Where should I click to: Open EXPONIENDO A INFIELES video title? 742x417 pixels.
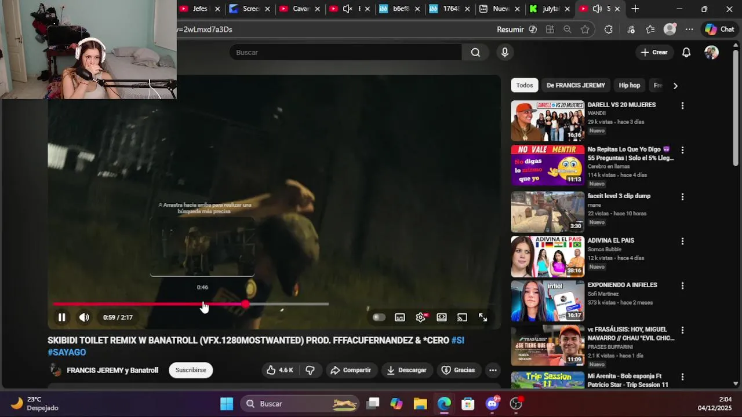coord(622,285)
